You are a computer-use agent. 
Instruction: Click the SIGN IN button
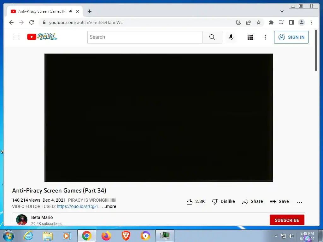291,37
